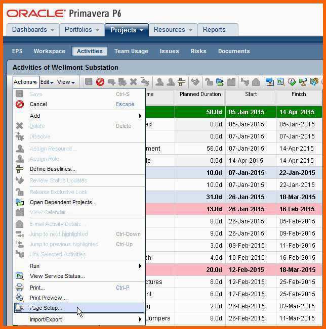
Task: Sort by the Start column header
Action: (x=251, y=97)
